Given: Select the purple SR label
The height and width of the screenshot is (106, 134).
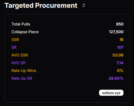Looking at the screenshot, I should [x=14, y=47].
